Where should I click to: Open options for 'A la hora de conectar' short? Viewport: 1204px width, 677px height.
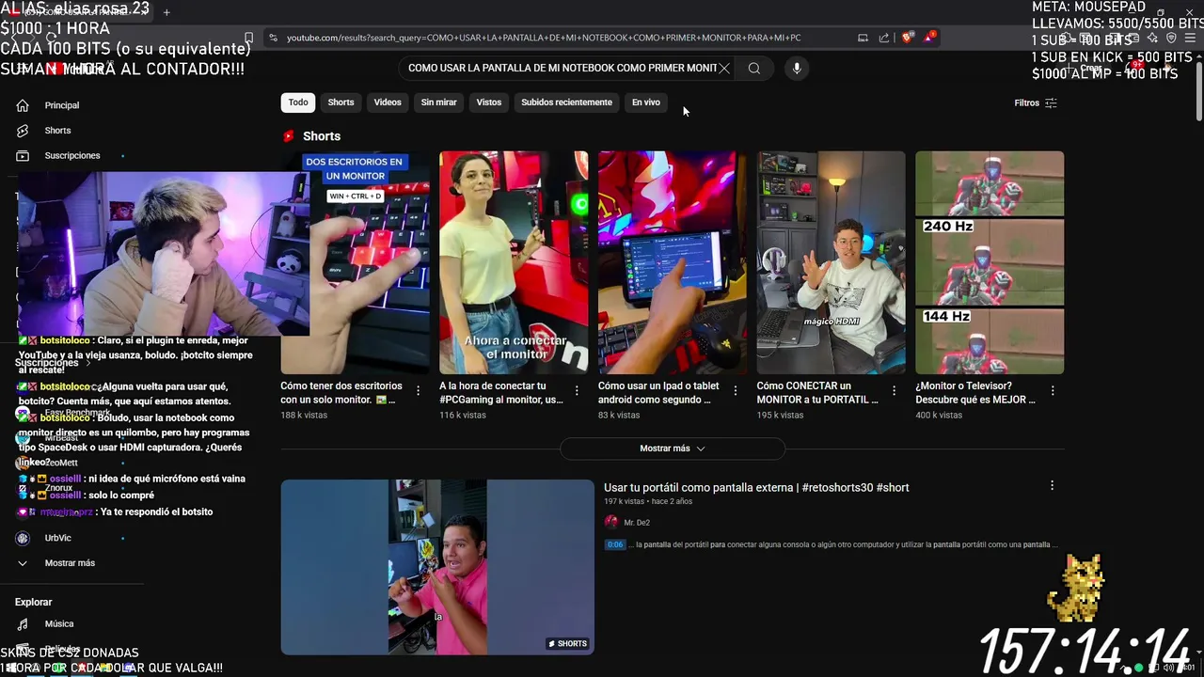click(x=577, y=390)
